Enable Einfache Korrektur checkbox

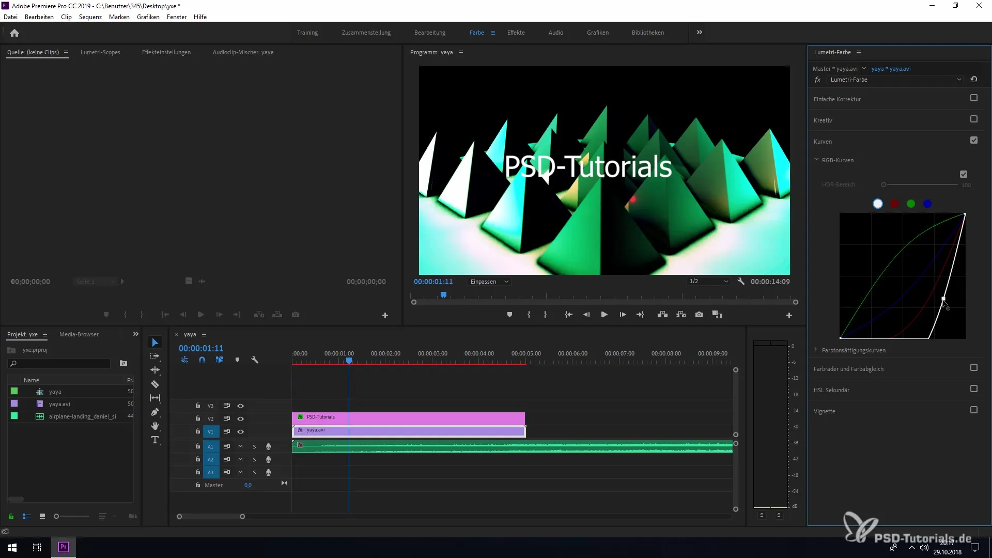tap(974, 98)
